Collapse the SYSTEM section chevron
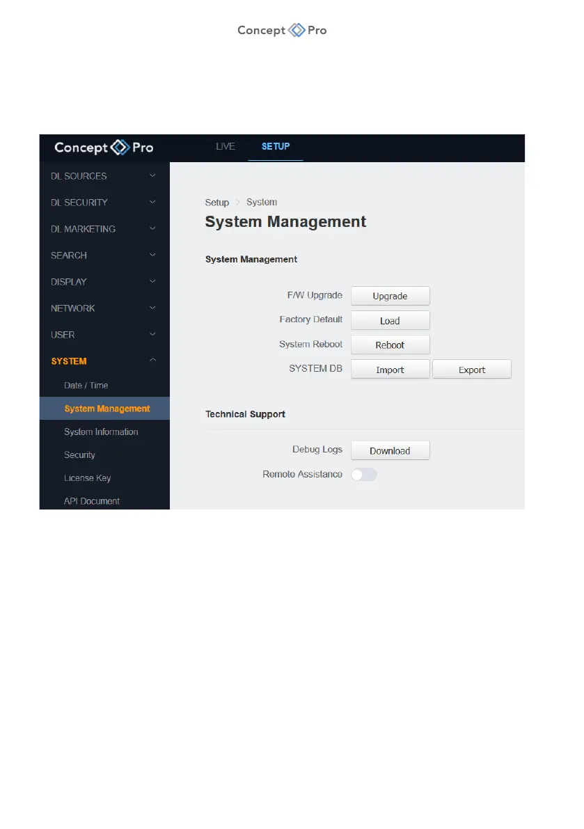 152,360
